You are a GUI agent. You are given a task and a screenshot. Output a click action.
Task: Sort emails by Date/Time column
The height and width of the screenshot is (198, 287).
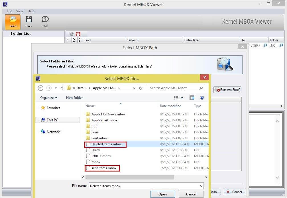pos(211,40)
